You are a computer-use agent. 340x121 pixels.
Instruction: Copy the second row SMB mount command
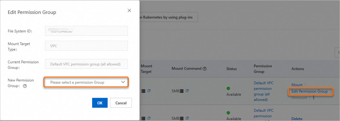coord(187,118)
